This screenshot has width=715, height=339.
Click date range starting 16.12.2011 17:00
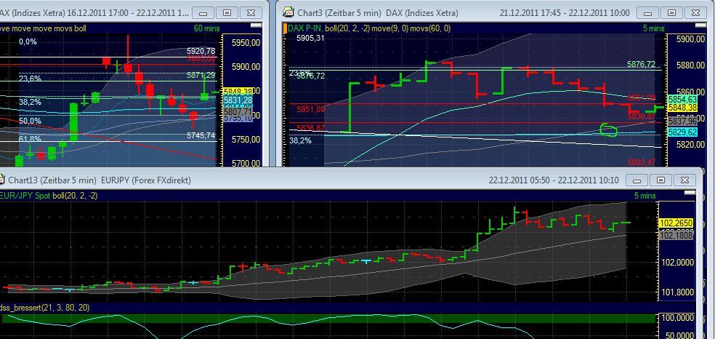(129, 13)
